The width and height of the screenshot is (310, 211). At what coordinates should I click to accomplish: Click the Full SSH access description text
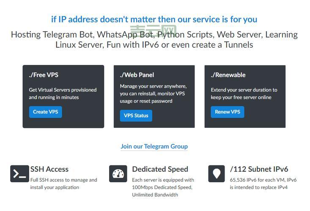pyautogui.click(x=63, y=183)
